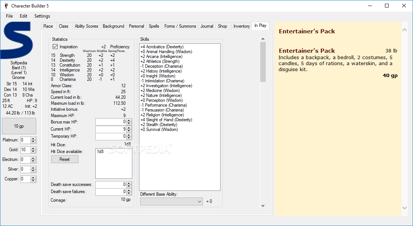Select the Deception (Charisma) skill
Image resolution: width=413 pixels, height=226 pixels.
[161, 66]
